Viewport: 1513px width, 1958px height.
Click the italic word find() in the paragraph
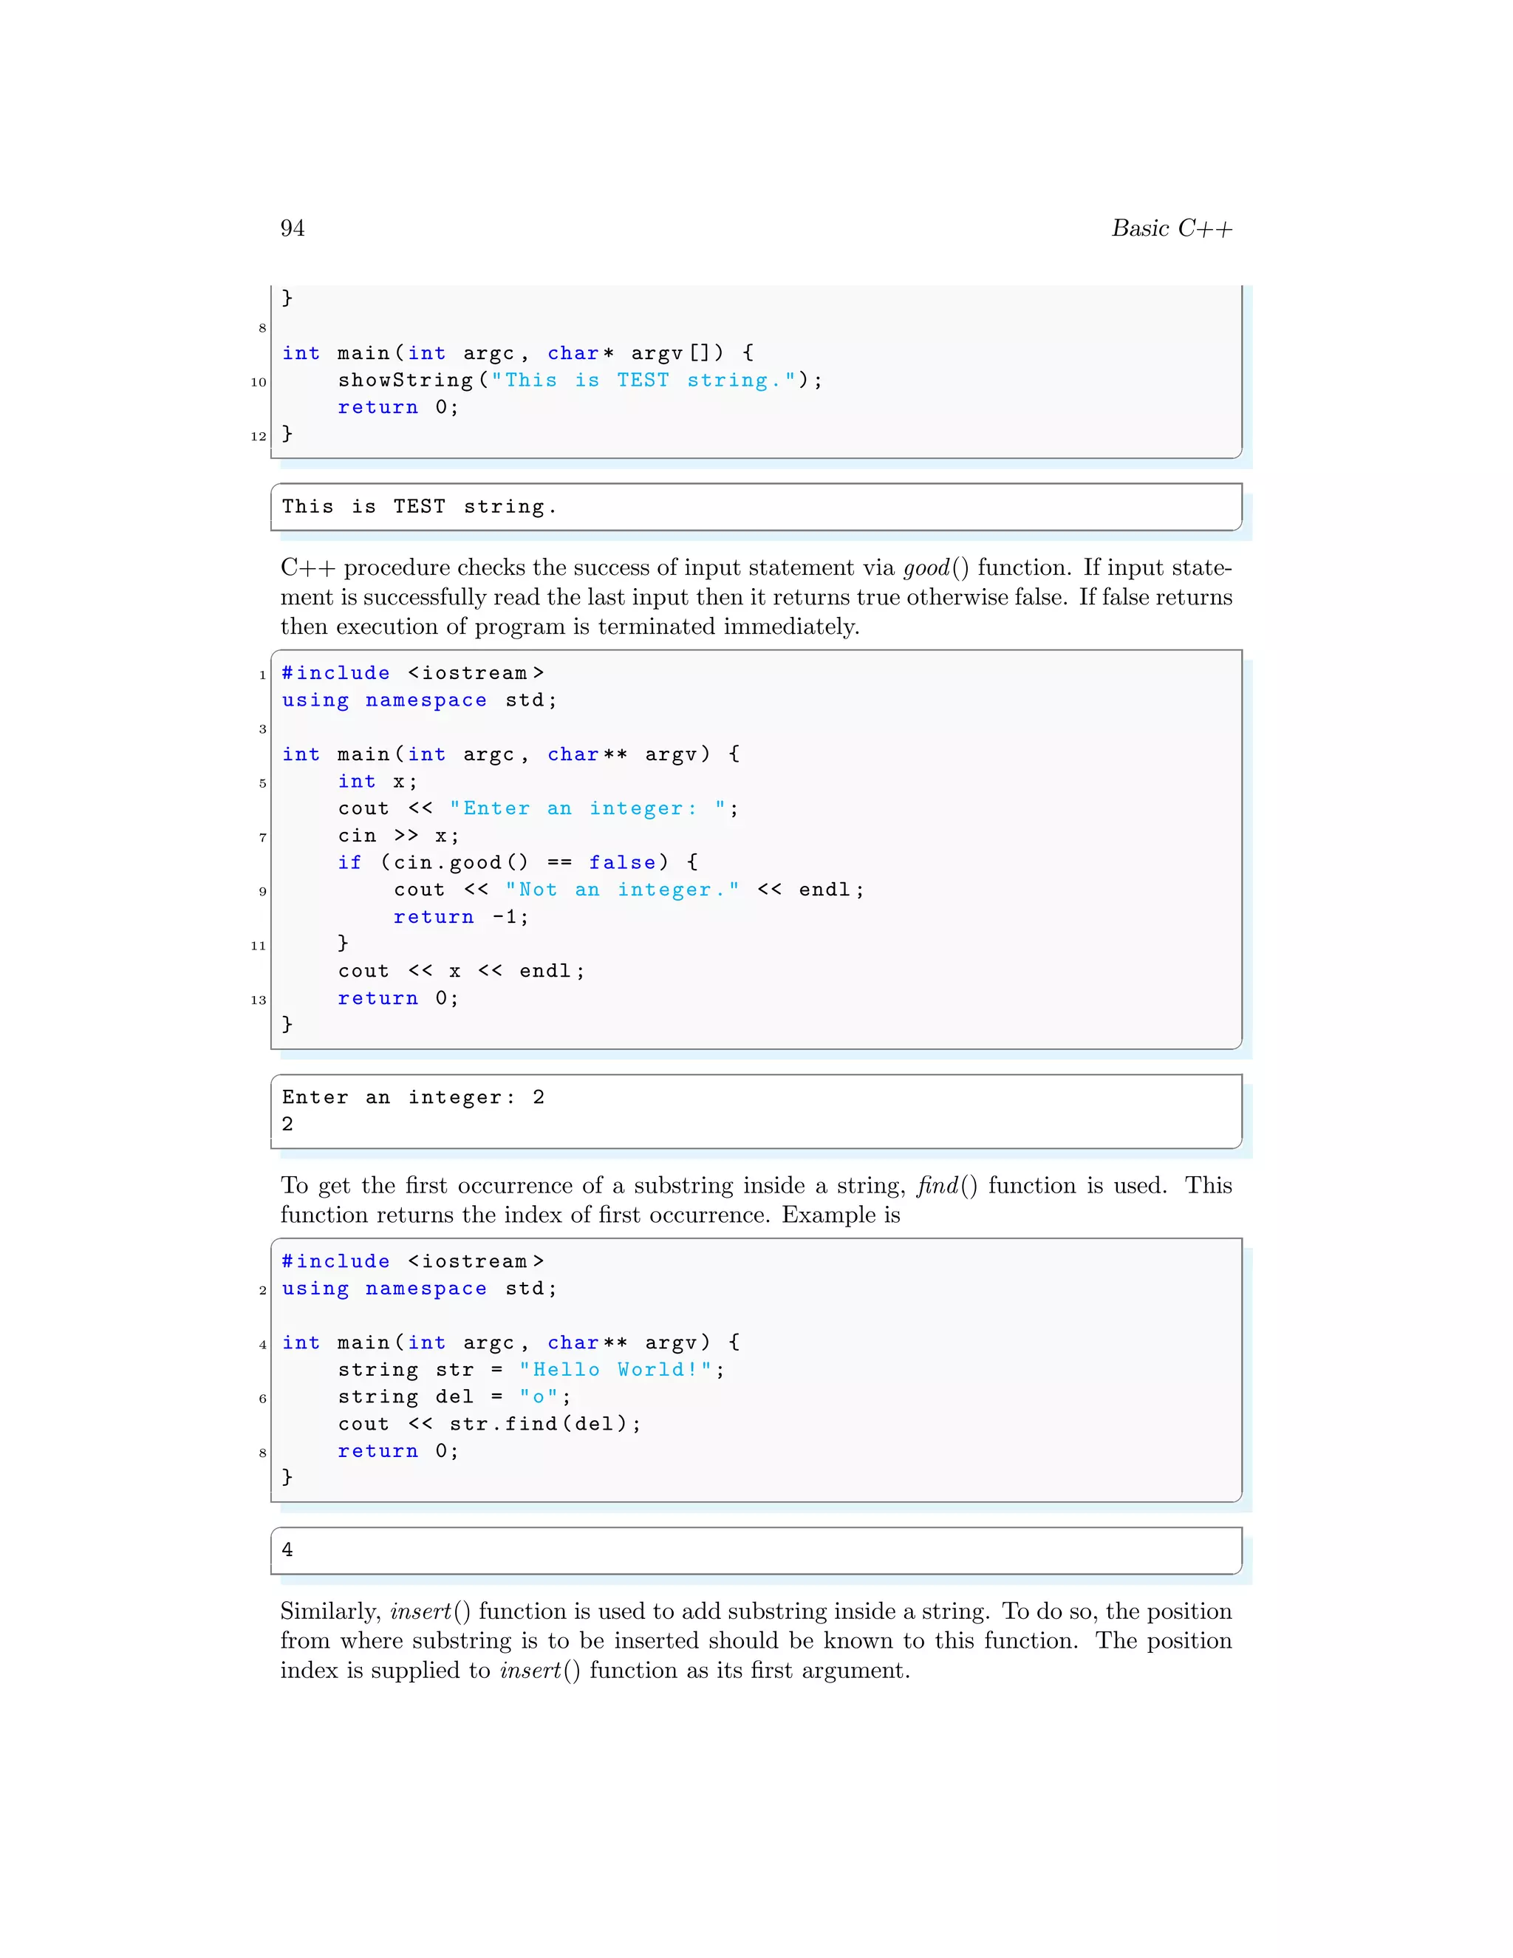[x=947, y=1186]
